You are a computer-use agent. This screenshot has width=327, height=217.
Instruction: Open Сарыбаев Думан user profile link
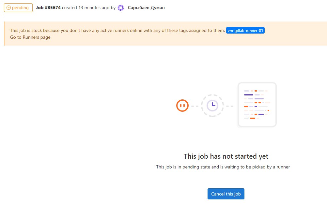click(146, 8)
